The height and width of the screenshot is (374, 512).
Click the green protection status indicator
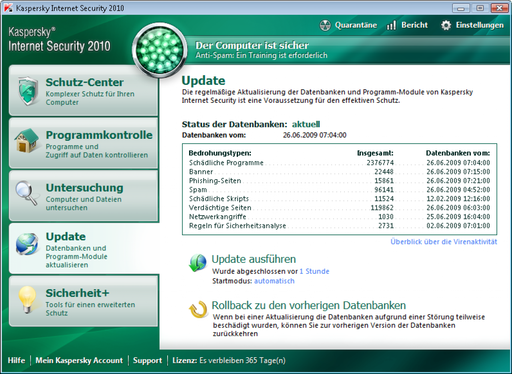[x=159, y=51]
